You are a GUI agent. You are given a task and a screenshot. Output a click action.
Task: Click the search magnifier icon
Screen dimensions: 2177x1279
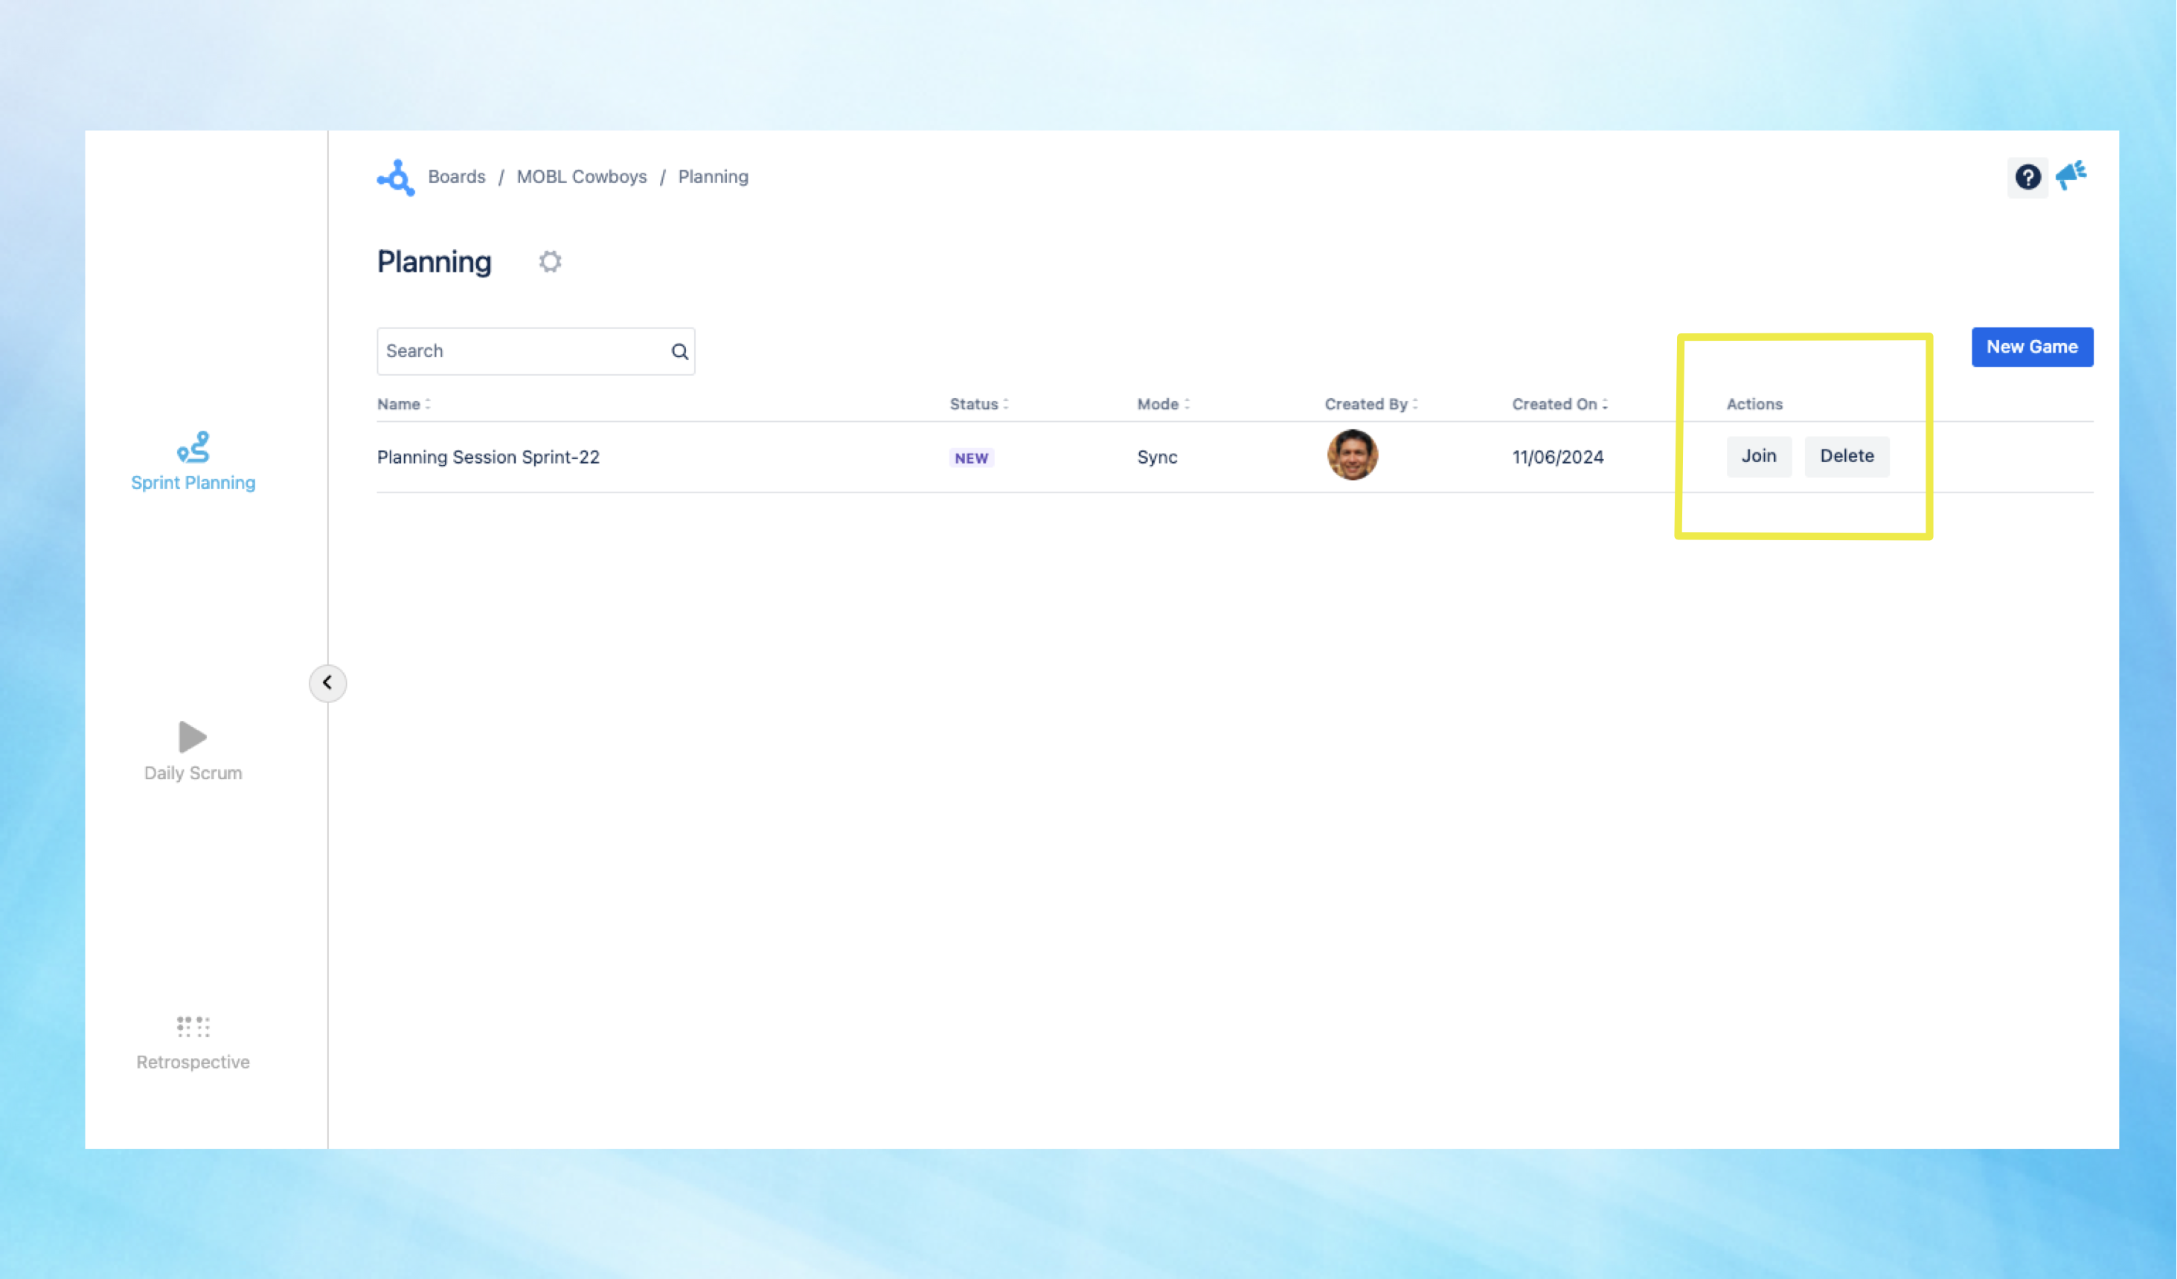coord(680,351)
